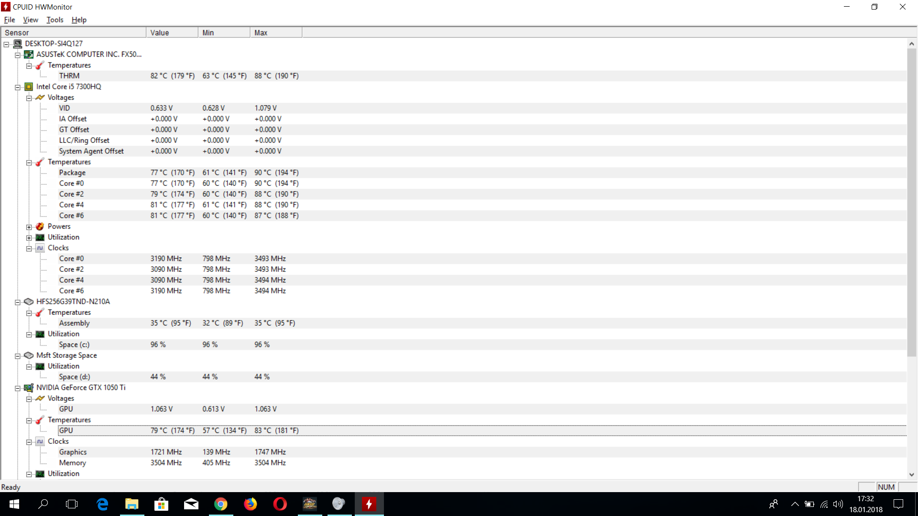
Task: Launch Microsoft Edge from the taskbar
Action: click(x=102, y=504)
